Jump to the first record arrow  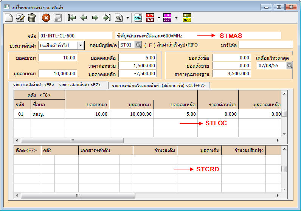(x=71, y=17)
